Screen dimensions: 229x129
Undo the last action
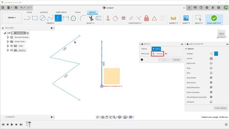22,8
